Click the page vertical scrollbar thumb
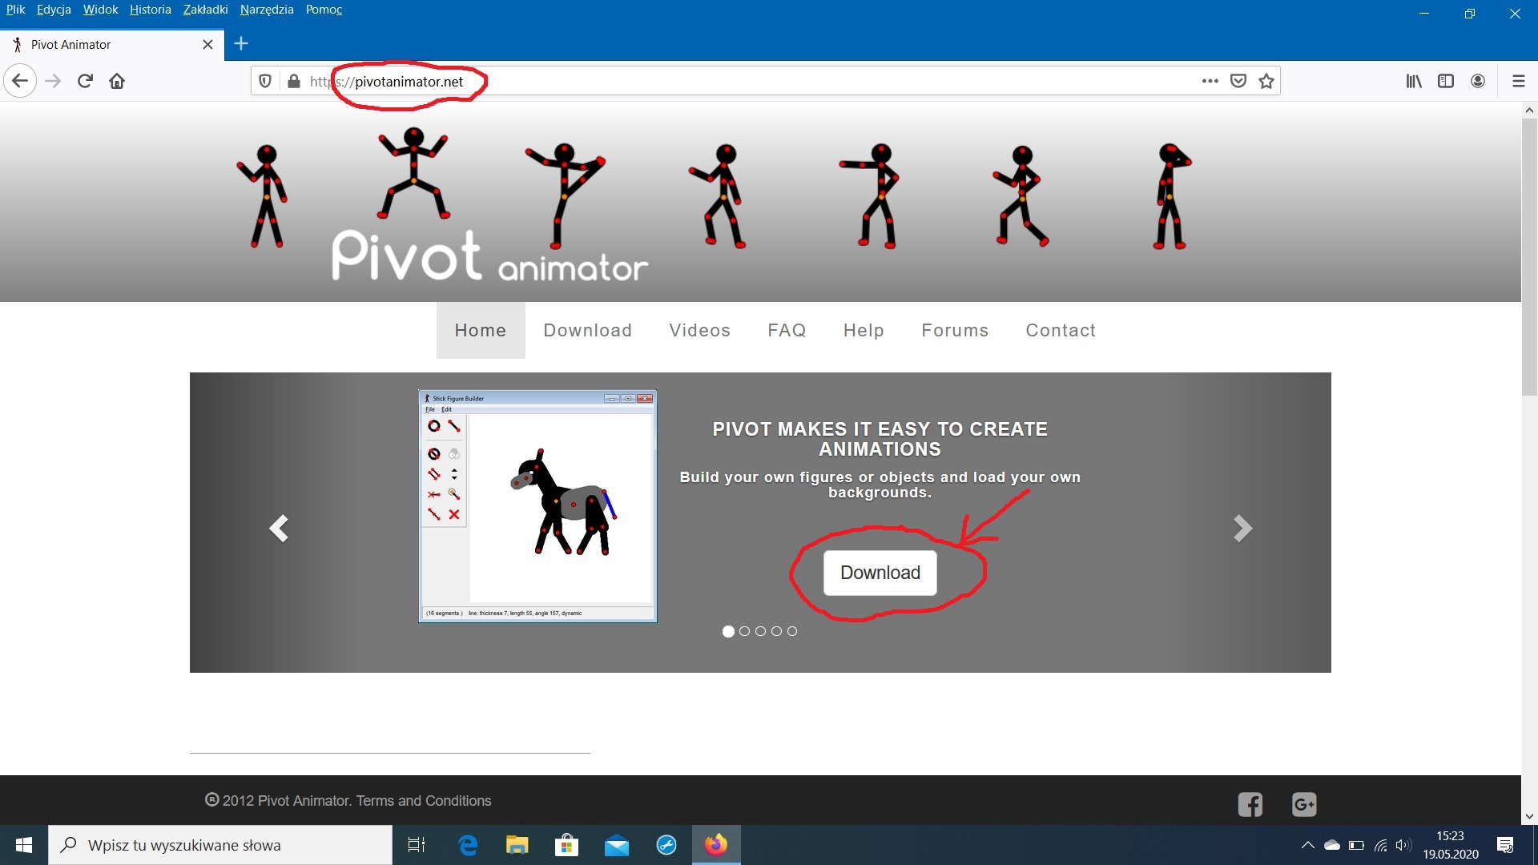This screenshot has height=865, width=1538. click(1529, 256)
